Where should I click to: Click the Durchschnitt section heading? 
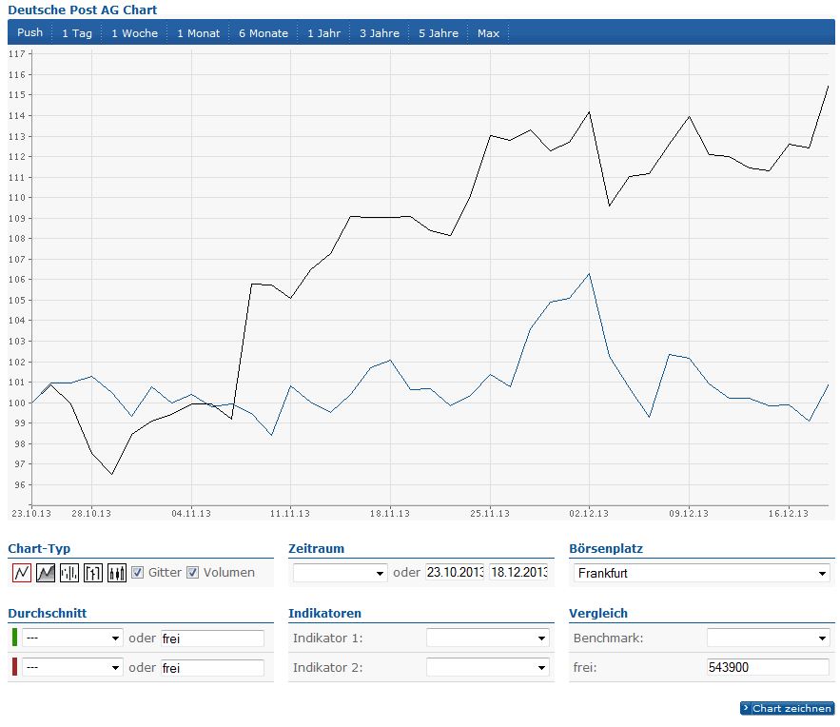pos(48,613)
